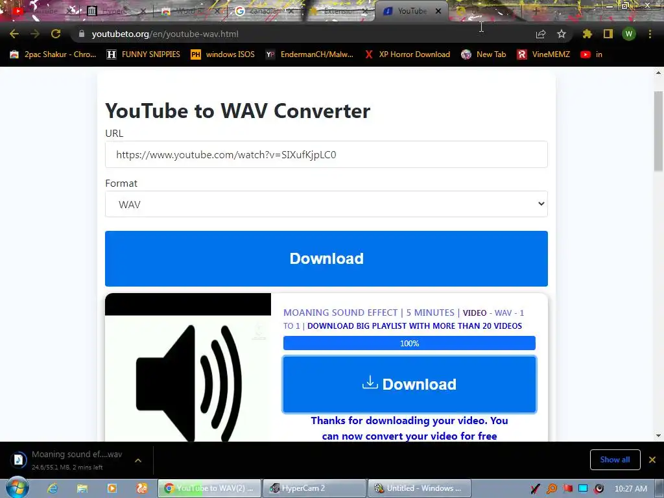Launch Internet Explorer from taskbar
Viewport: 664px width, 498px height.
[53, 488]
